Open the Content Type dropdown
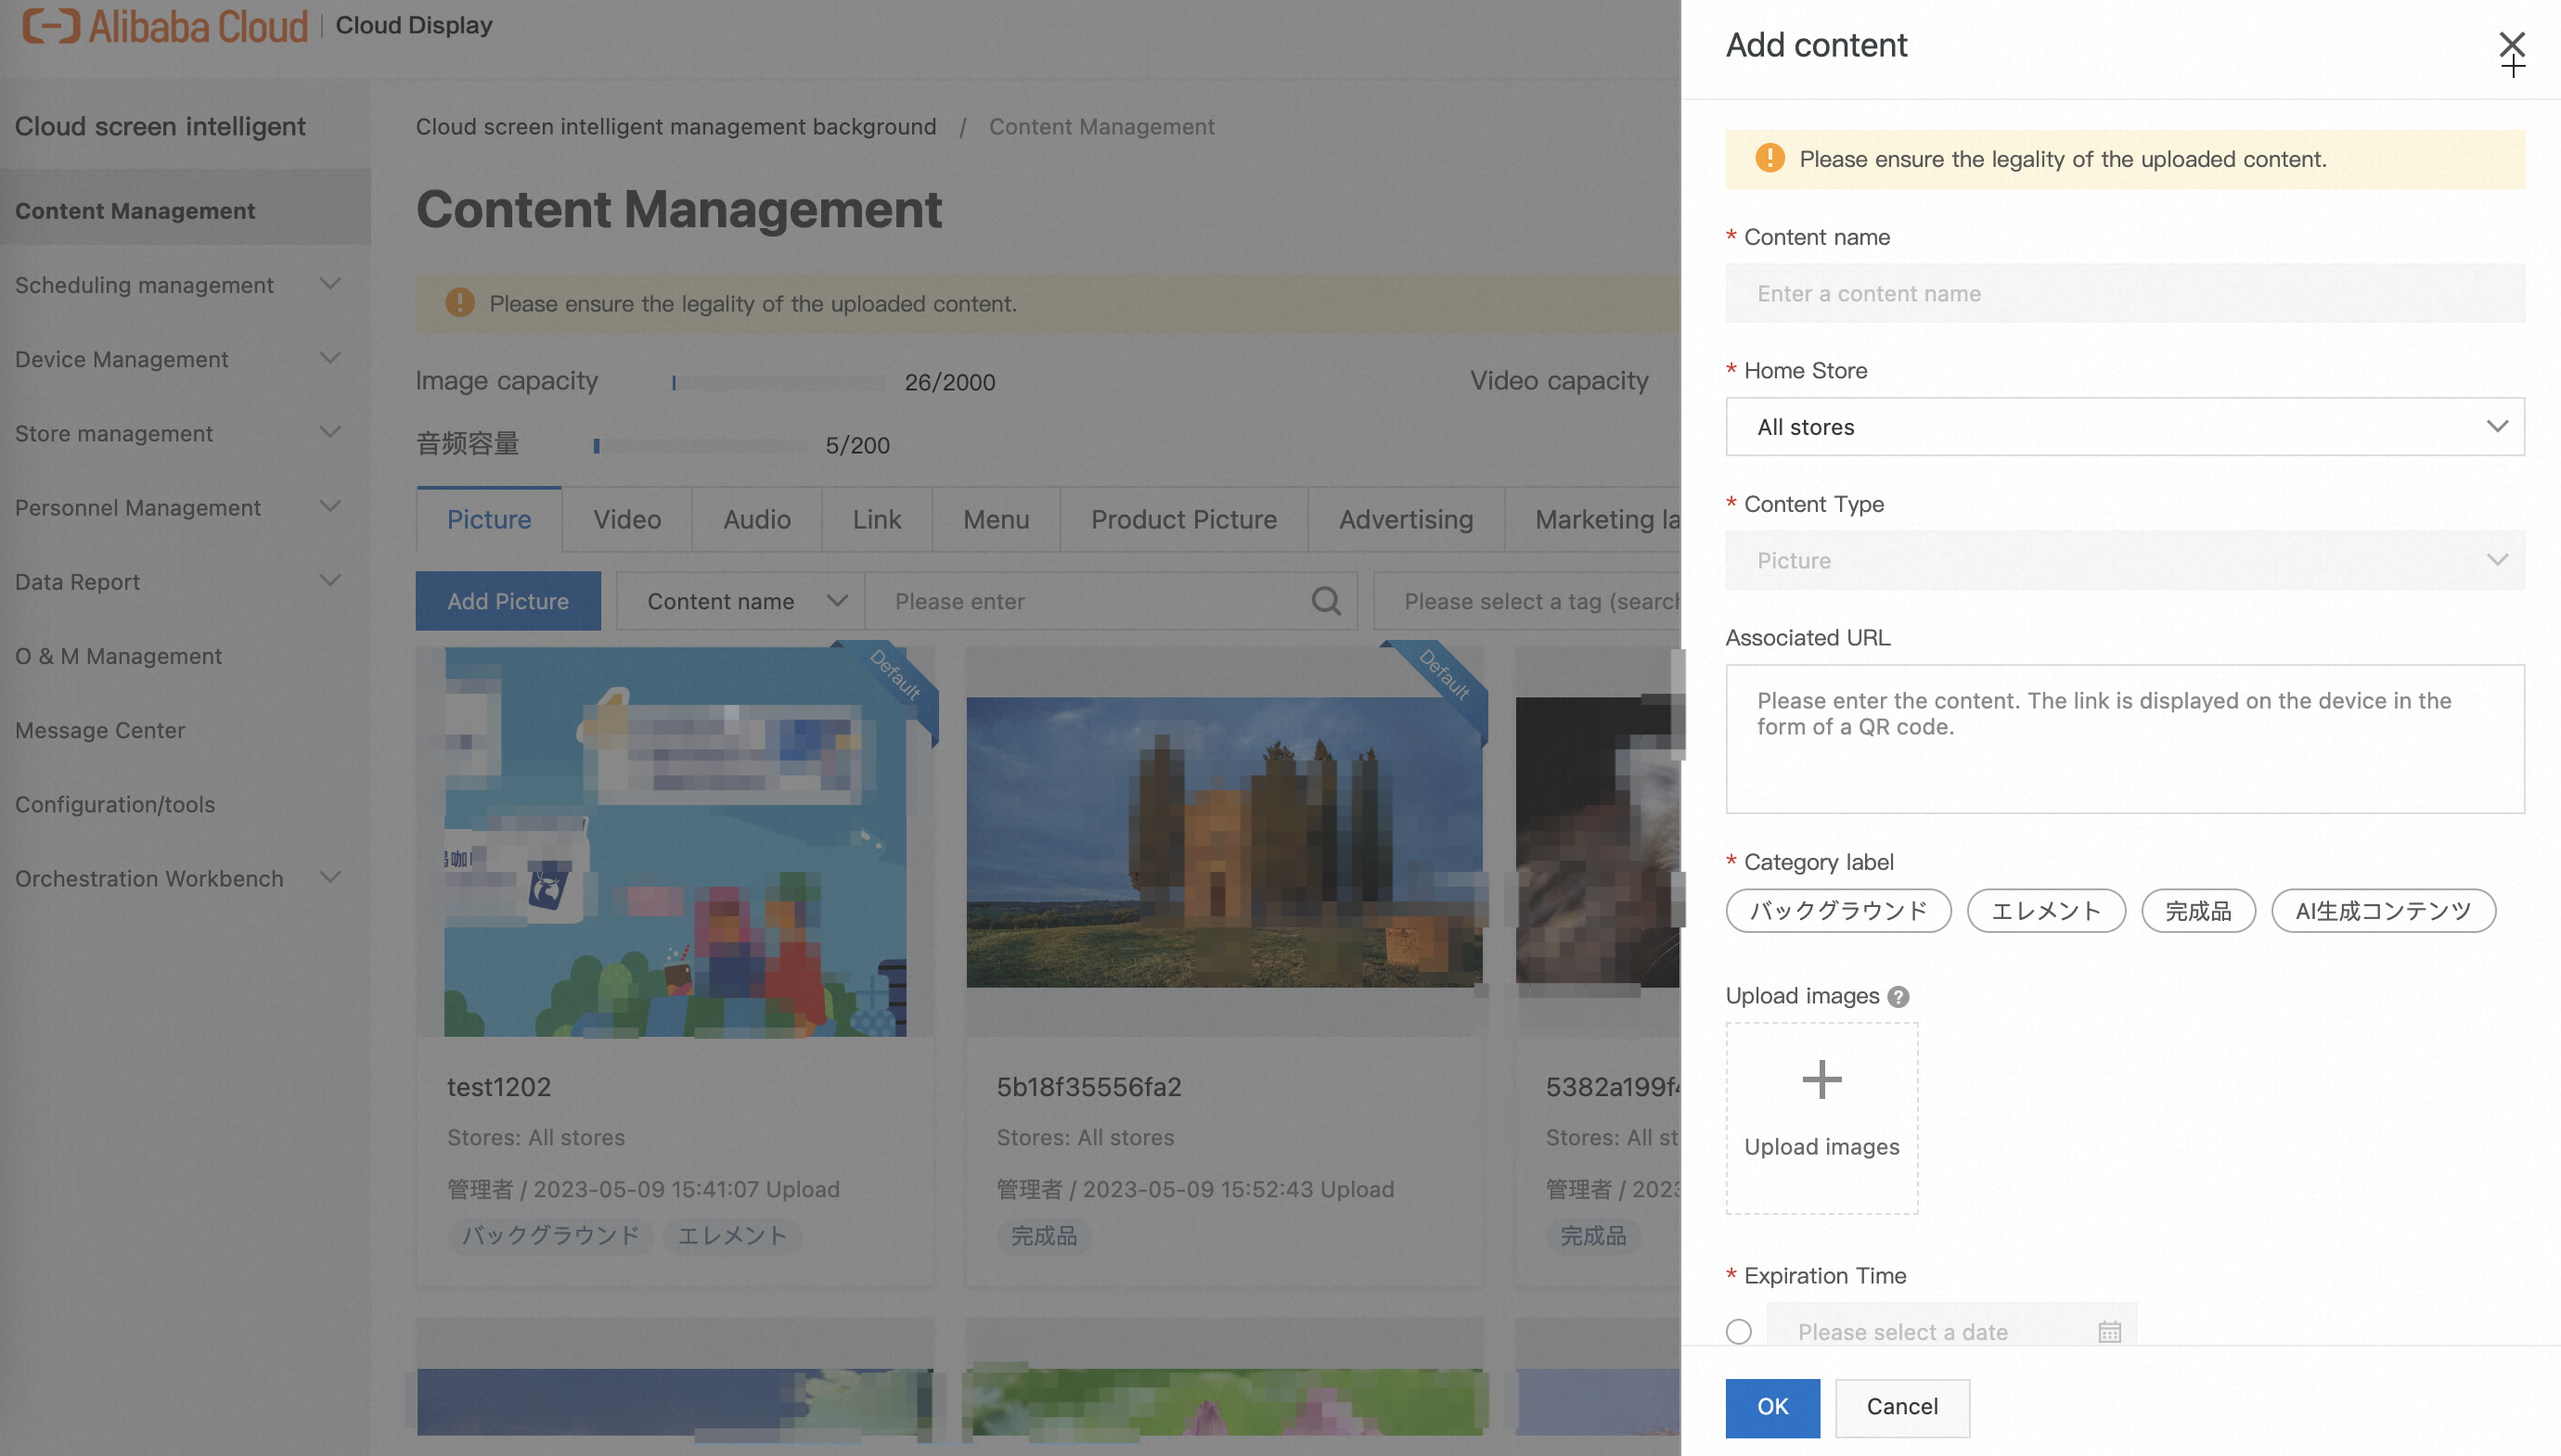2561x1456 pixels. pos(2125,560)
